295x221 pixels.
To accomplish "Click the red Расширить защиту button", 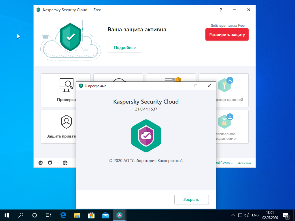I will [x=227, y=35].
